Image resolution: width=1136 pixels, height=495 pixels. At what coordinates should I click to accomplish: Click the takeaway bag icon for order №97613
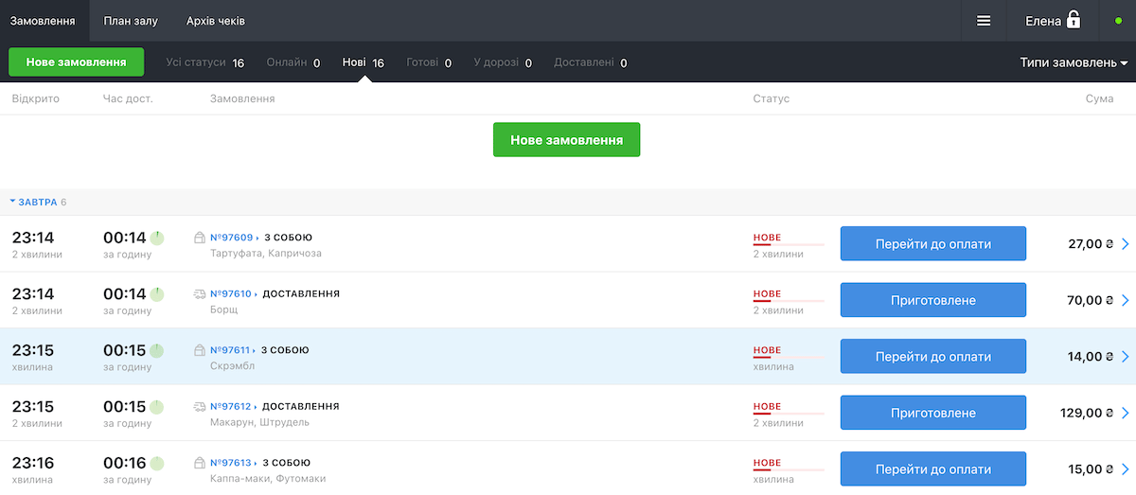[x=200, y=463]
